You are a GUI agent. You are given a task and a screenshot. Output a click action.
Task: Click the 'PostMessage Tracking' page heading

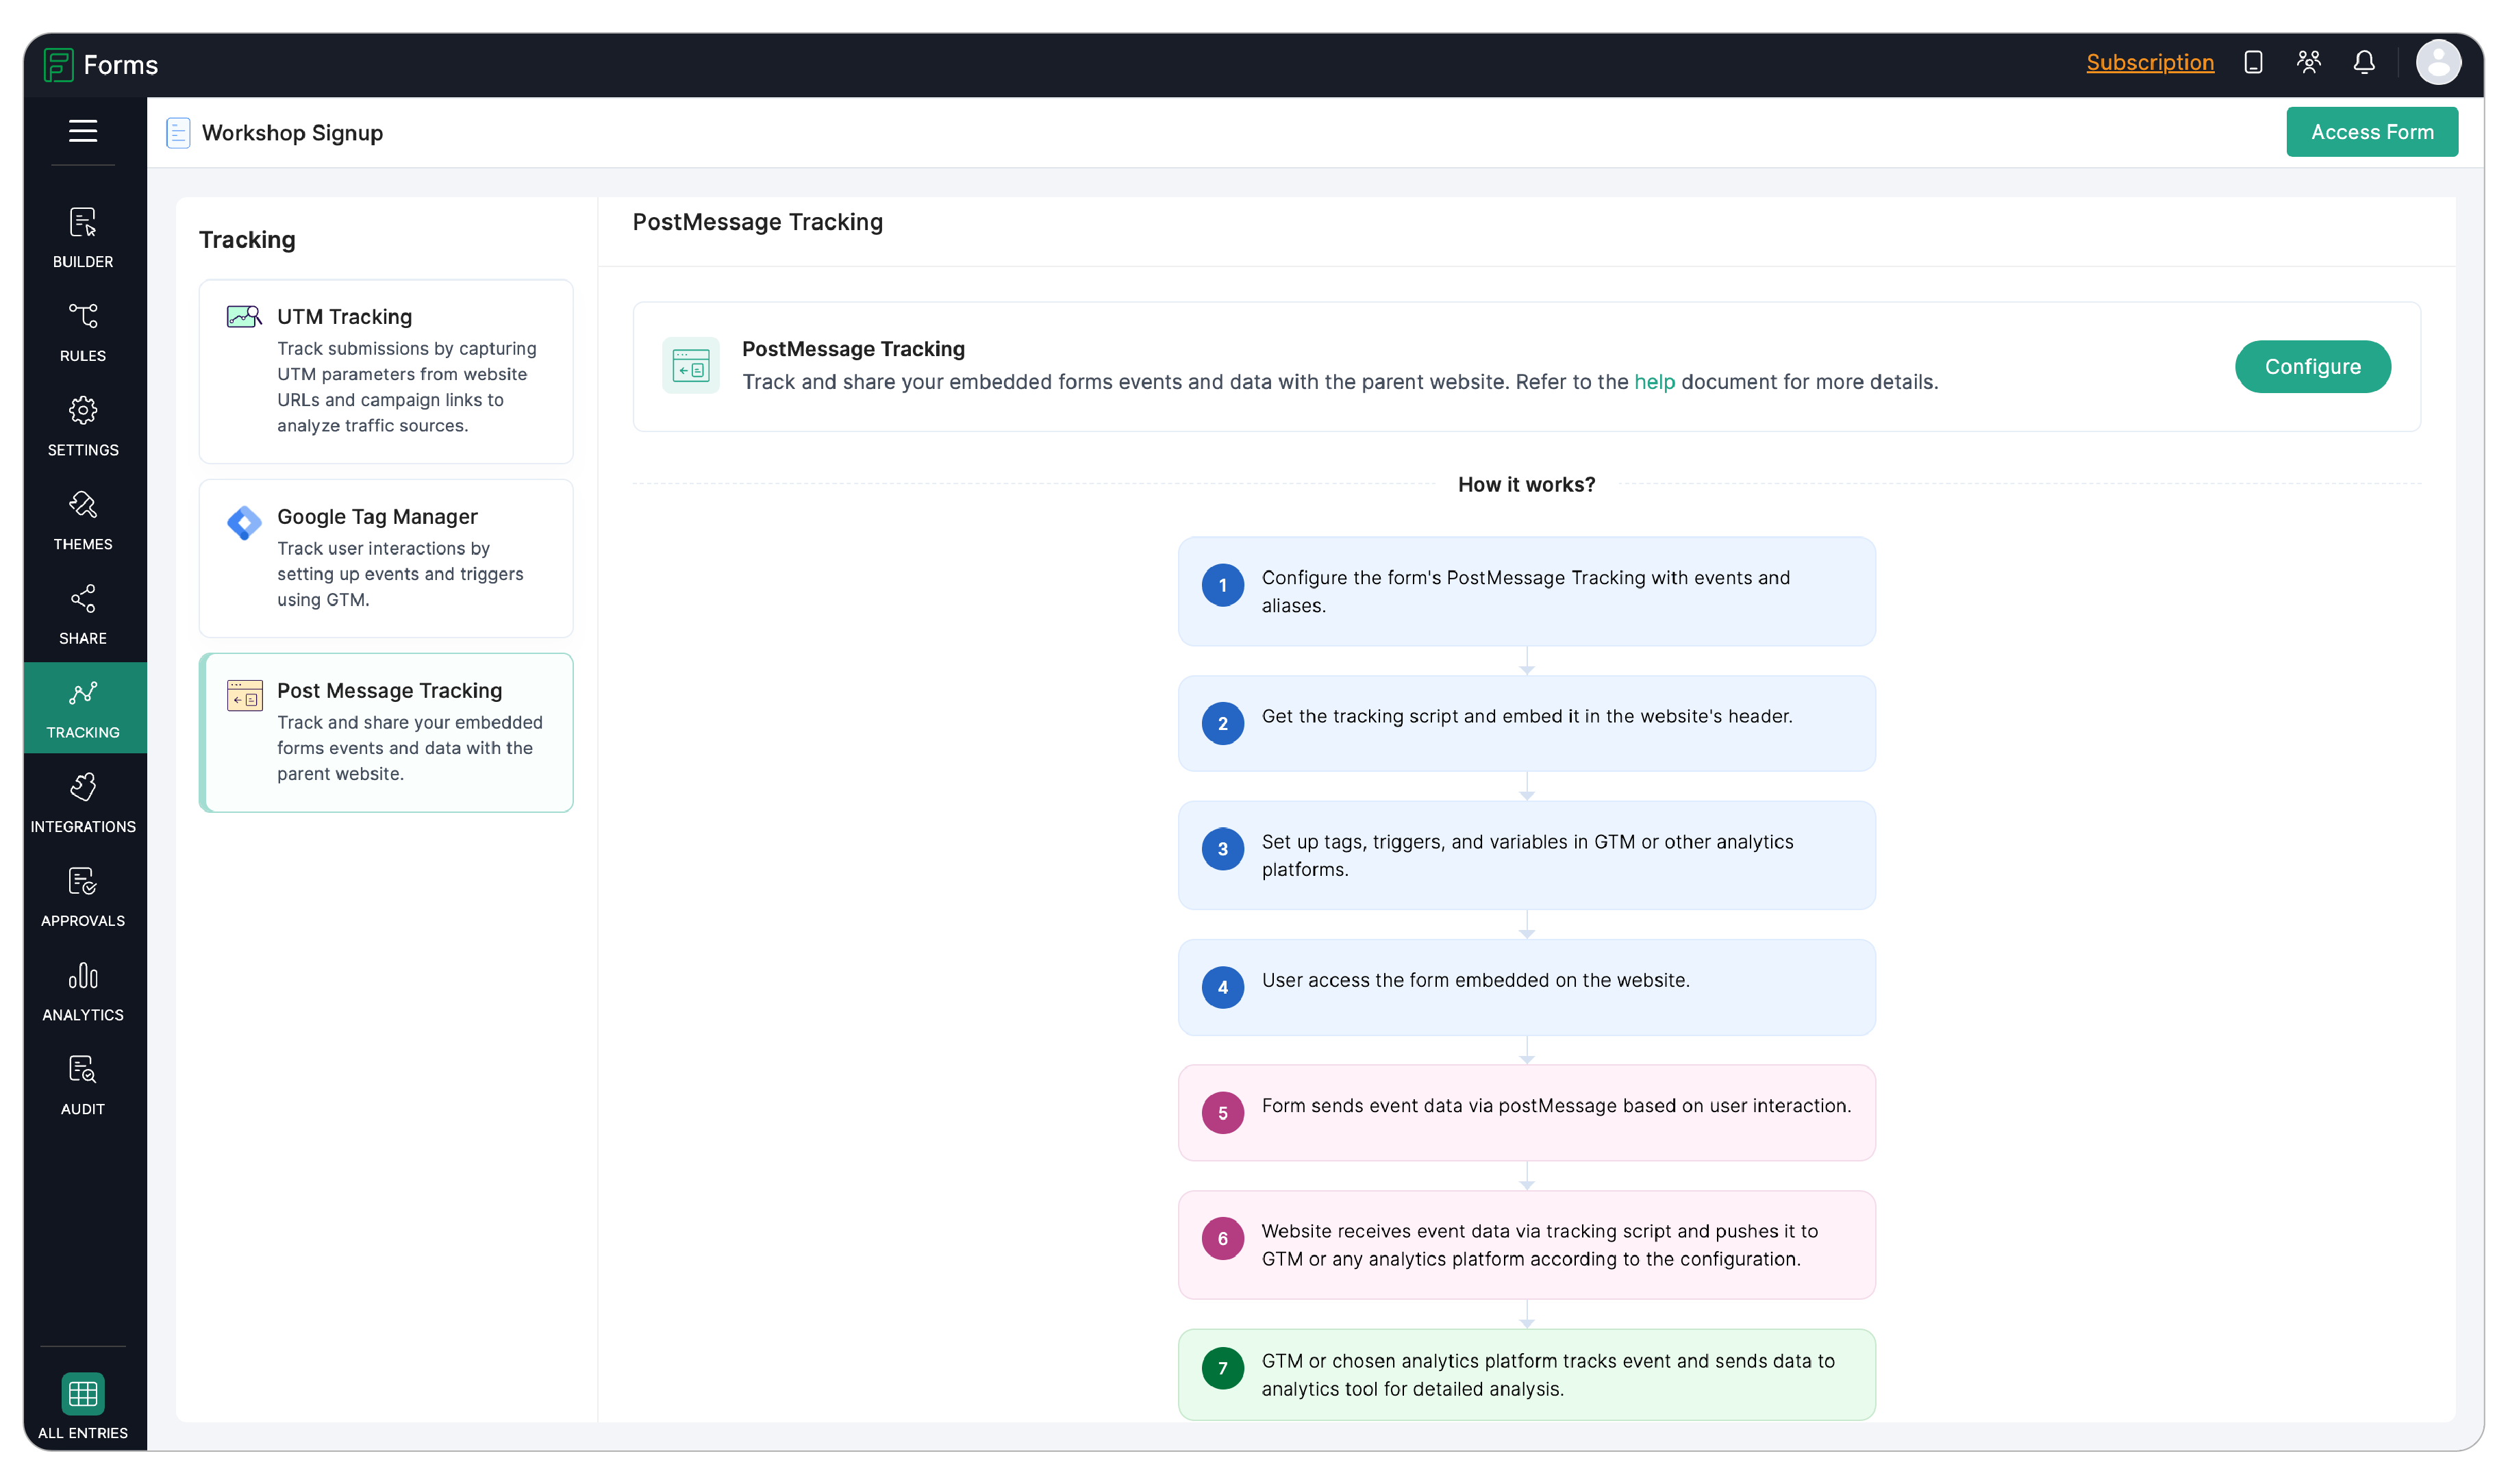point(757,222)
